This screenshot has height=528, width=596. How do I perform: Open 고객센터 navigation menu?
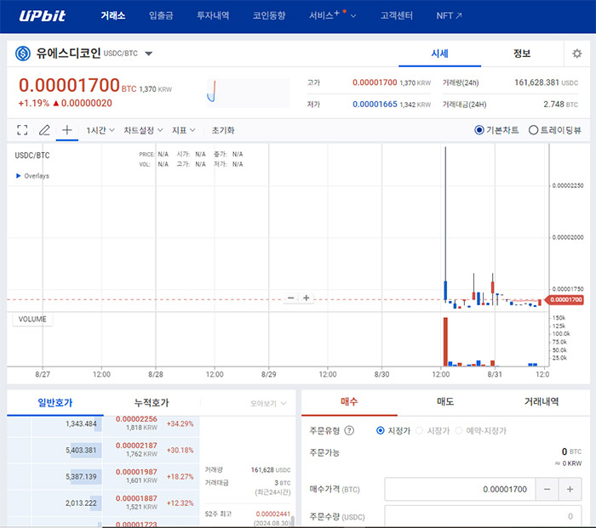(397, 15)
